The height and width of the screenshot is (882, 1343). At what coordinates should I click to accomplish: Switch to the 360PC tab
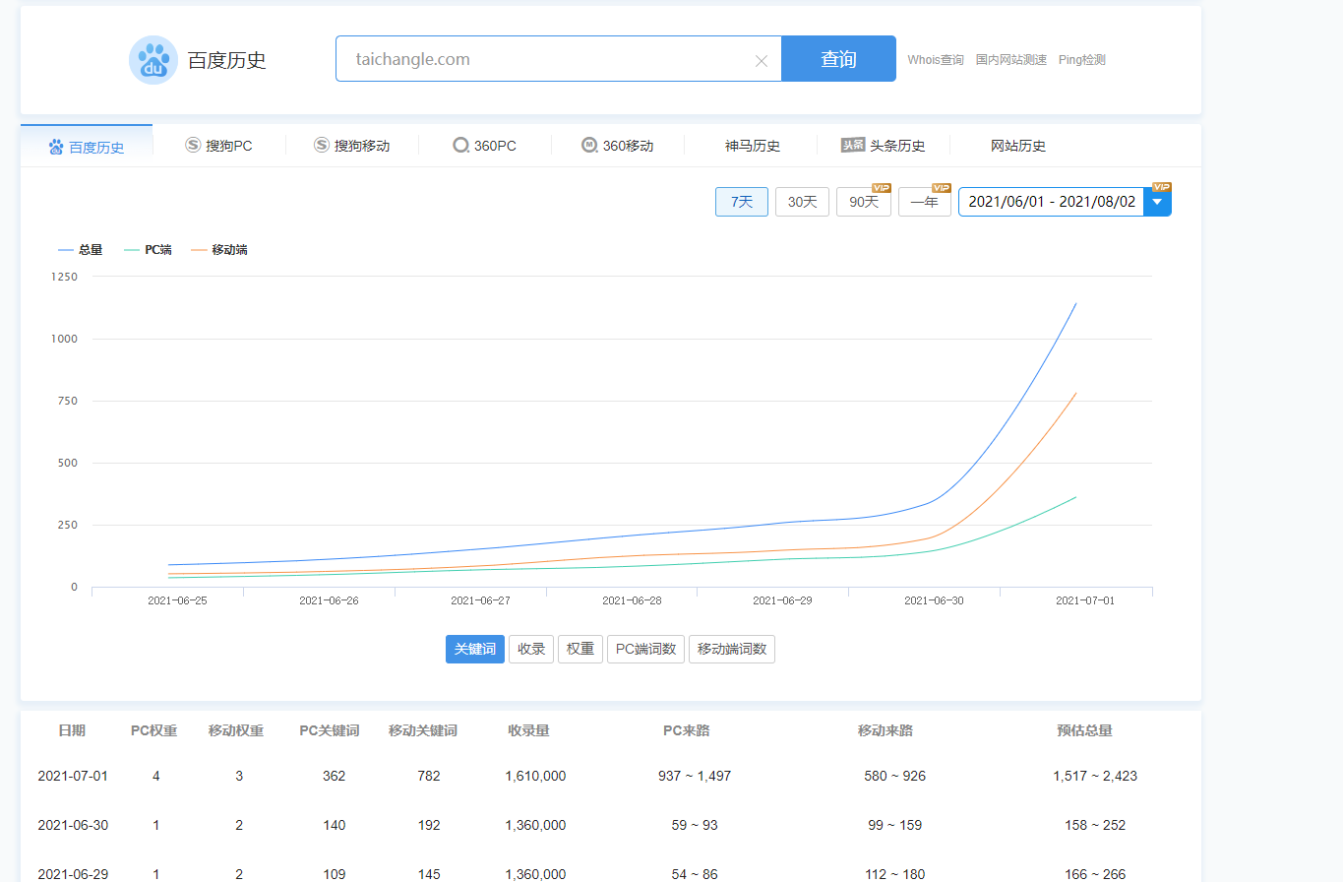pos(485,146)
